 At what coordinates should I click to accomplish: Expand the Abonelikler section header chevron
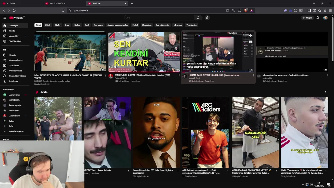pyautogui.click(x=16, y=90)
